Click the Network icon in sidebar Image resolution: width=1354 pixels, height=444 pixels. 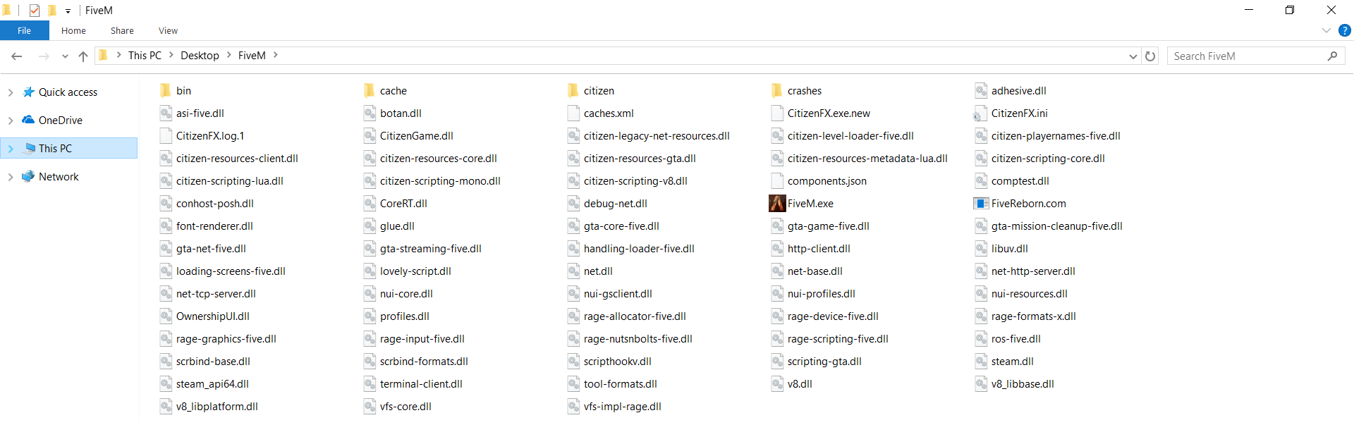(28, 176)
